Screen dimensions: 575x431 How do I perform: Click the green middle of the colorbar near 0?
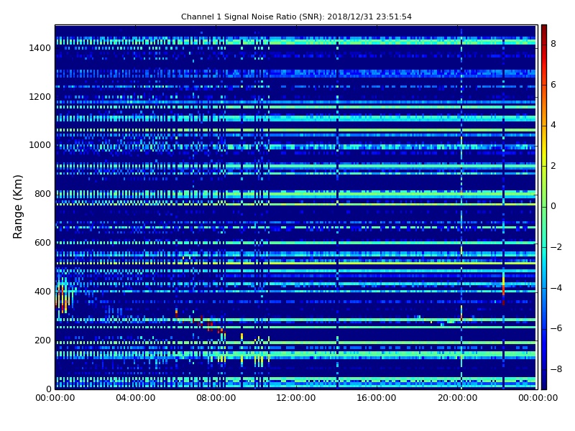[544, 206]
